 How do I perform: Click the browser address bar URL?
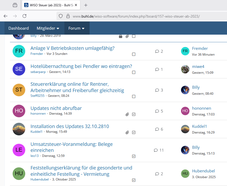coord(136,16)
